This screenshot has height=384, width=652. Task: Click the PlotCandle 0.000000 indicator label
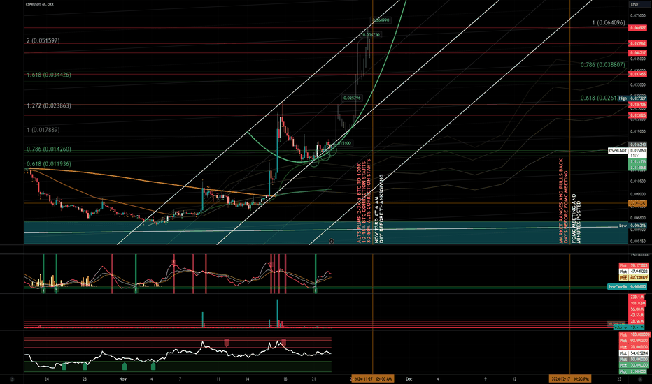[627, 287]
